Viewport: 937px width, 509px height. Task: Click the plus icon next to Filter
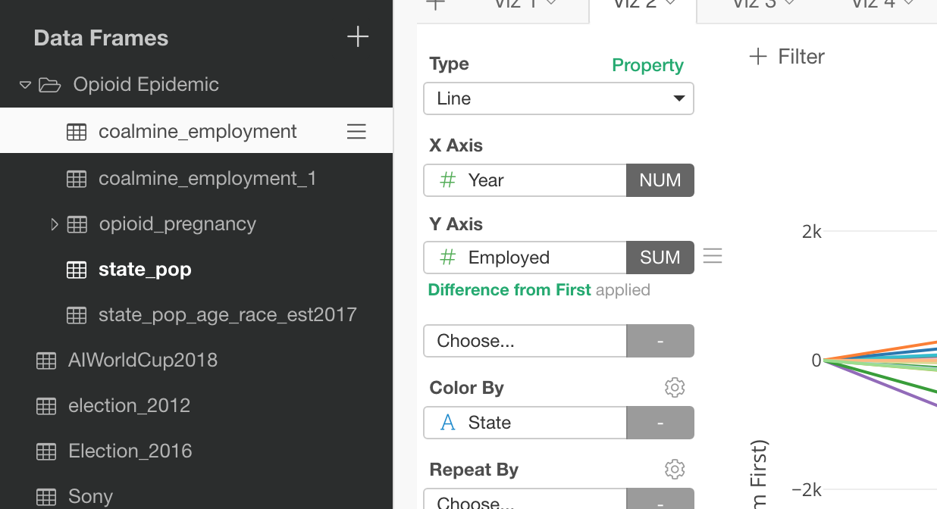(x=757, y=57)
